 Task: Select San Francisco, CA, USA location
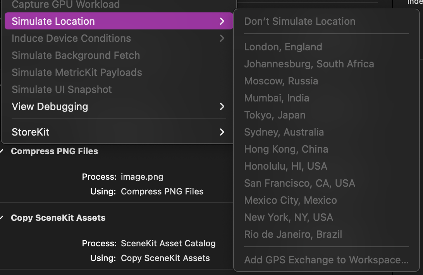(327, 183)
